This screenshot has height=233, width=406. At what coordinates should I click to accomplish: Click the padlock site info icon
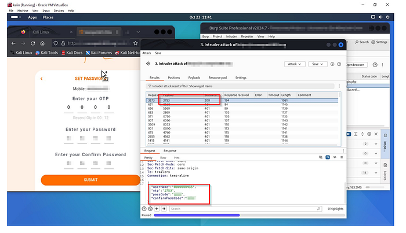[x=63, y=43]
